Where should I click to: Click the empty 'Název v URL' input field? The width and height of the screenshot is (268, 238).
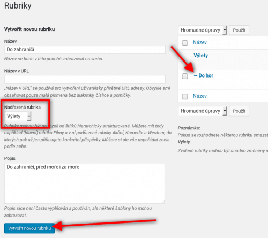coord(85,79)
